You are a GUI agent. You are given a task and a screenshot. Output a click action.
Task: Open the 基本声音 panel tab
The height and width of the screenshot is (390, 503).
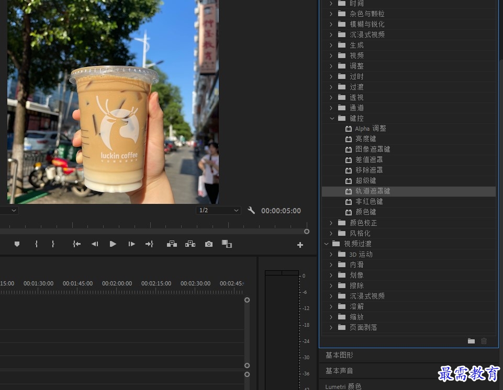coord(339,371)
